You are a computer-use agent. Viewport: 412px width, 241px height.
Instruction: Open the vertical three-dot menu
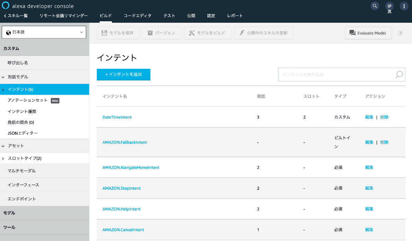pos(404,6)
